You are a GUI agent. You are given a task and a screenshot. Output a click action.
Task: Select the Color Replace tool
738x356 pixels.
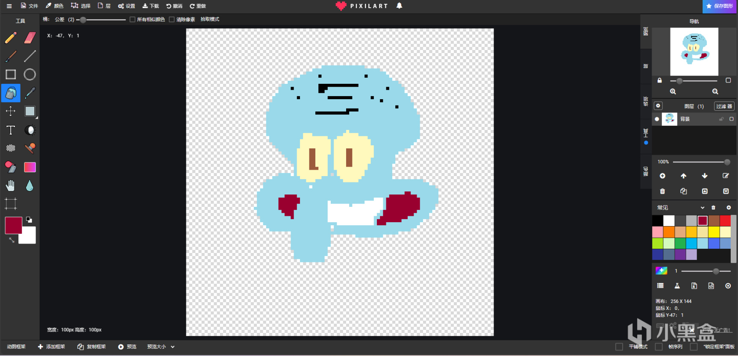(11, 167)
